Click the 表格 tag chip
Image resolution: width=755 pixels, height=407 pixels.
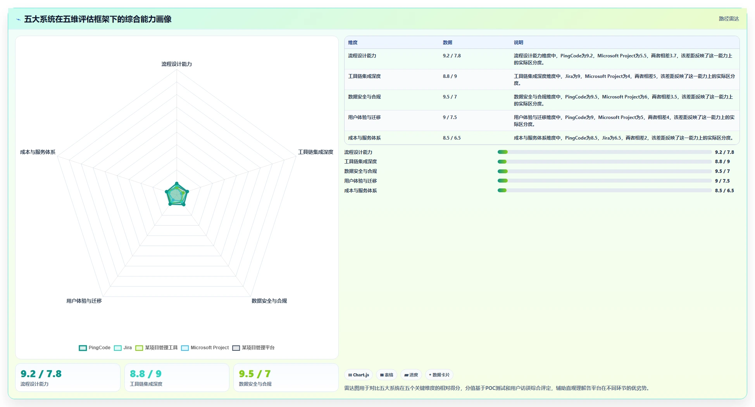[x=386, y=375]
